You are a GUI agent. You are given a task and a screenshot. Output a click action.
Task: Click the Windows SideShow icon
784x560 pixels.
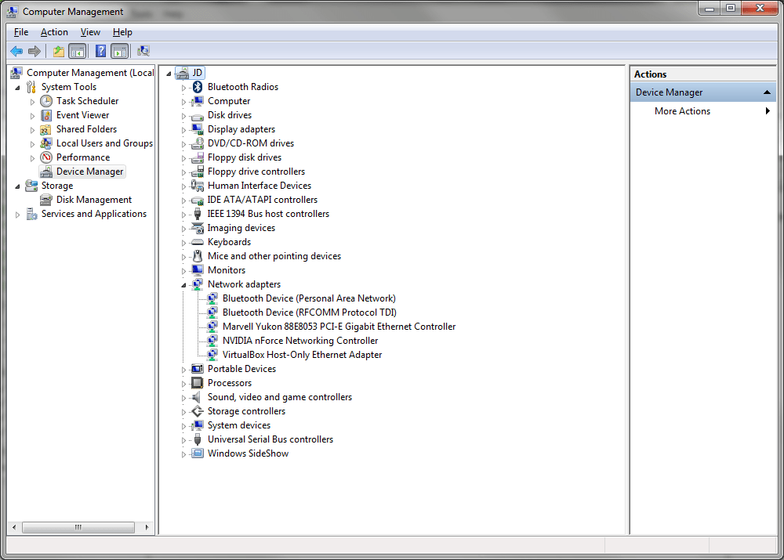[198, 453]
